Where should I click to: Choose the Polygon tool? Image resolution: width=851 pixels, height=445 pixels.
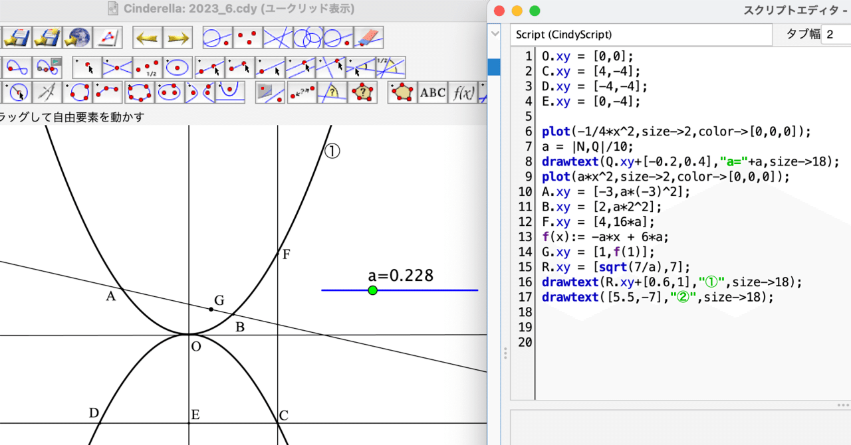402,92
